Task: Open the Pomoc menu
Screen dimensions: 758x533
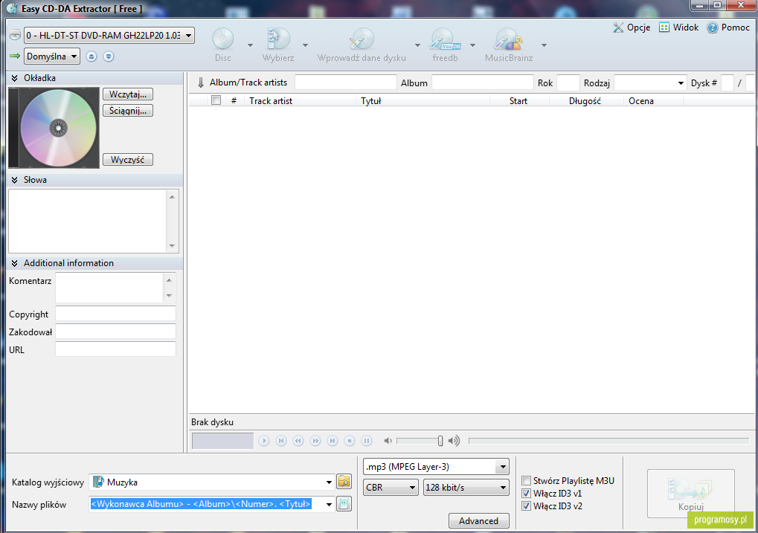Action: (x=728, y=28)
